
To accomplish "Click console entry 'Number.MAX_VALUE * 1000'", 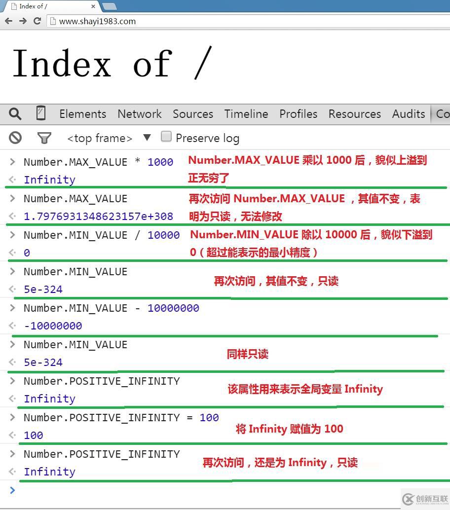I will pos(99,162).
